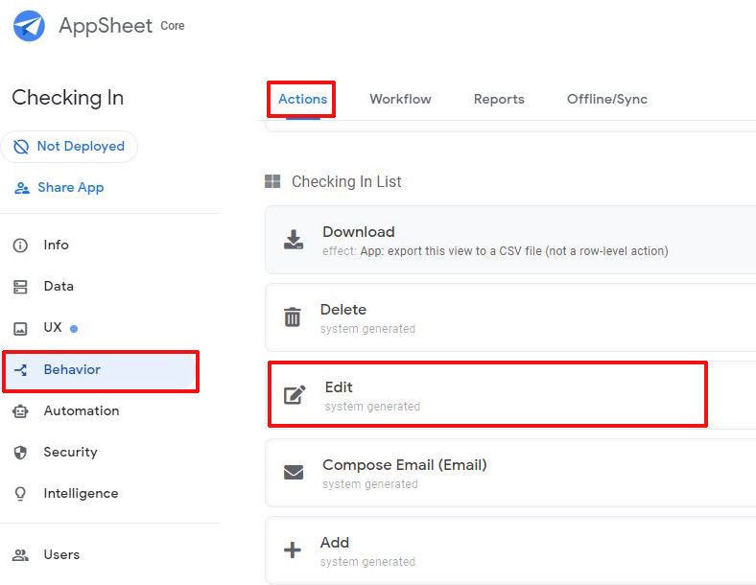Click the blue dot next to UX
The width and height of the screenshot is (756, 585).
pos(74,329)
